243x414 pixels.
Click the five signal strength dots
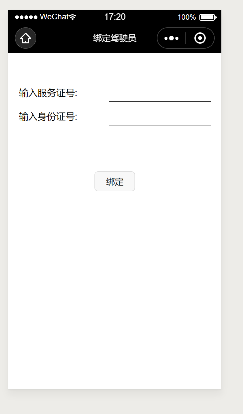click(26, 17)
